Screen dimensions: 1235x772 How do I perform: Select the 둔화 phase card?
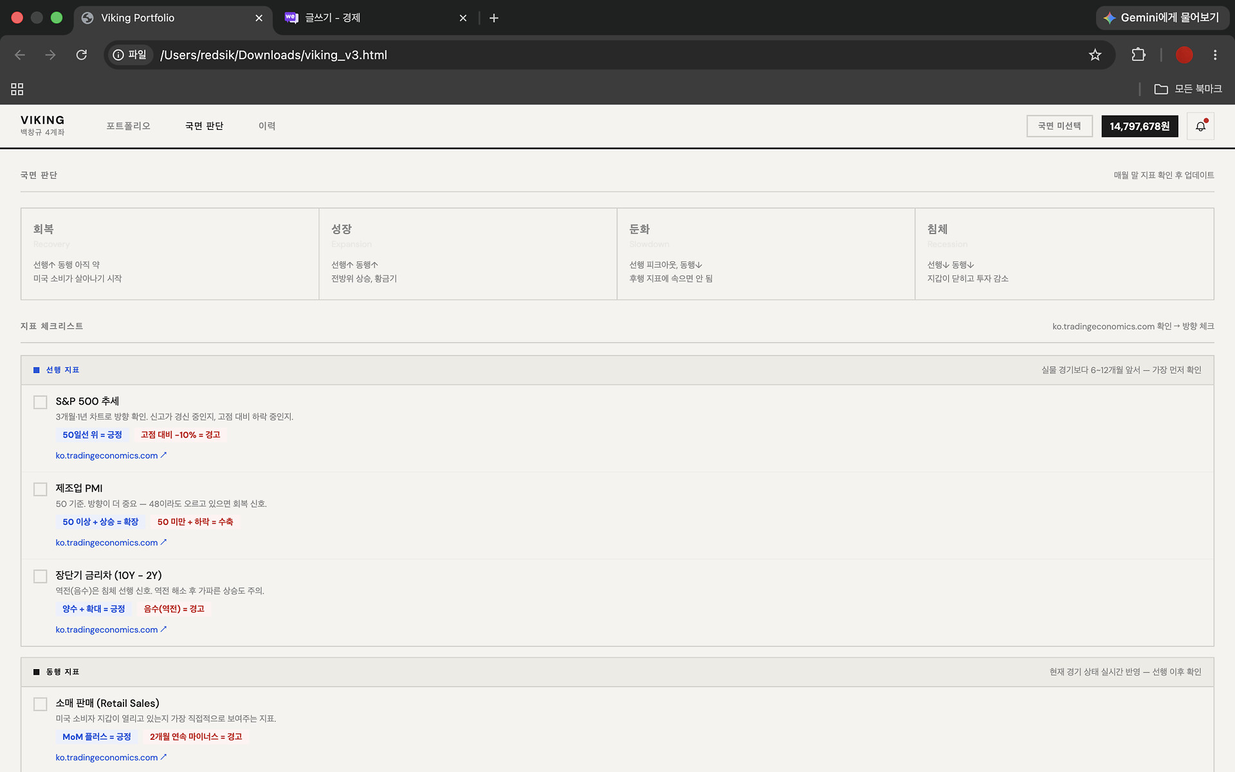pos(765,253)
